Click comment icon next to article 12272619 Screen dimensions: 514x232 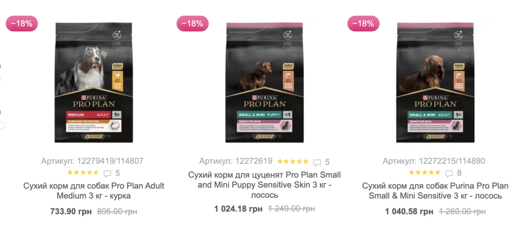317,162
